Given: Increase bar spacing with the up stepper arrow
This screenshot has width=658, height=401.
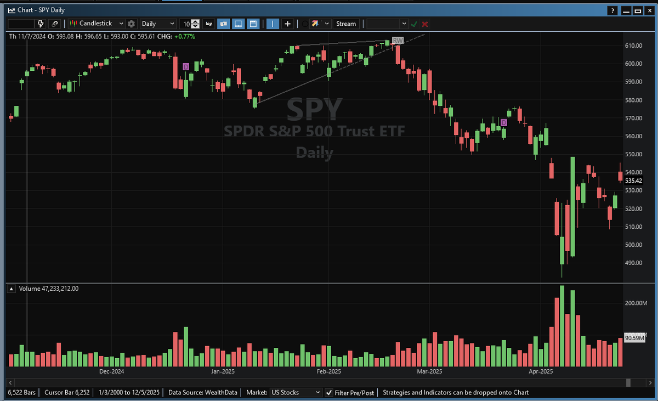Looking at the screenshot, I should tap(196, 21).
